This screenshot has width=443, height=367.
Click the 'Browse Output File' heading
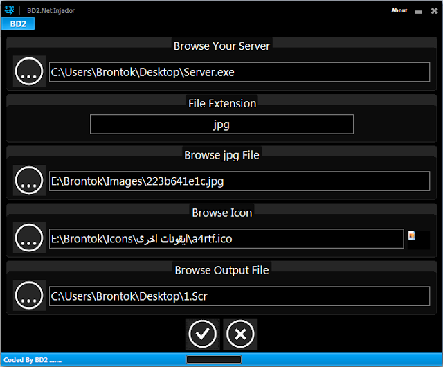[x=221, y=270]
